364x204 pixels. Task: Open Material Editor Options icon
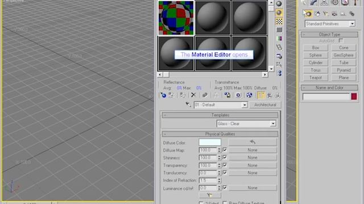tap(279, 56)
